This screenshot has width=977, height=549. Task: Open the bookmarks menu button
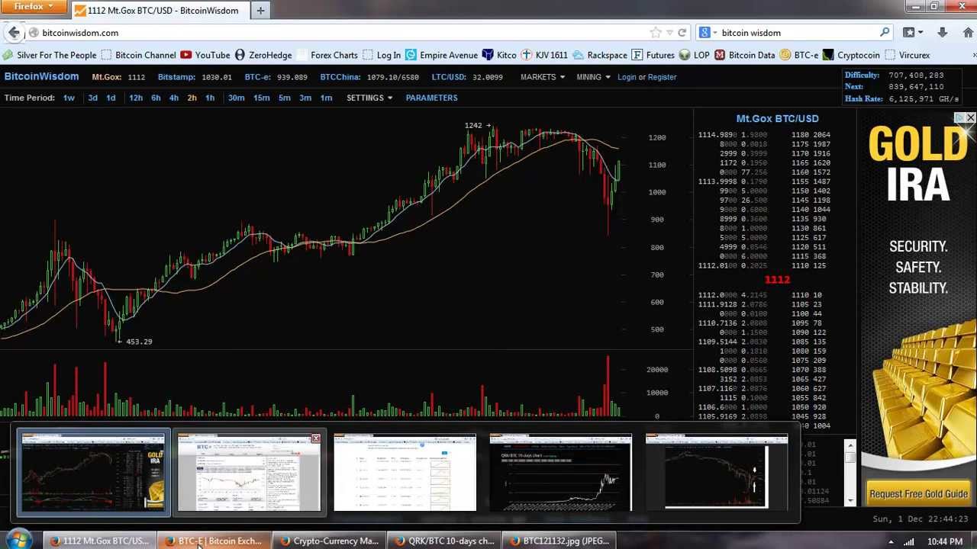coord(912,33)
